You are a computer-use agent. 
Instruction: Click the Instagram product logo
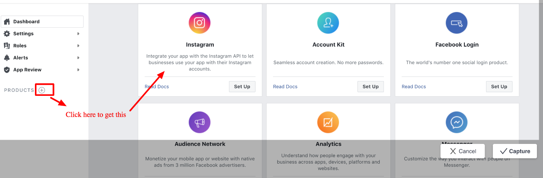[x=199, y=23]
